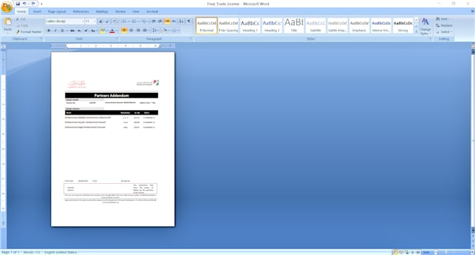Image resolution: width=475 pixels, height=255 pixels.
Task: Decrease paragraph indent
Action: pyautogui.click(x=154, y=22)
